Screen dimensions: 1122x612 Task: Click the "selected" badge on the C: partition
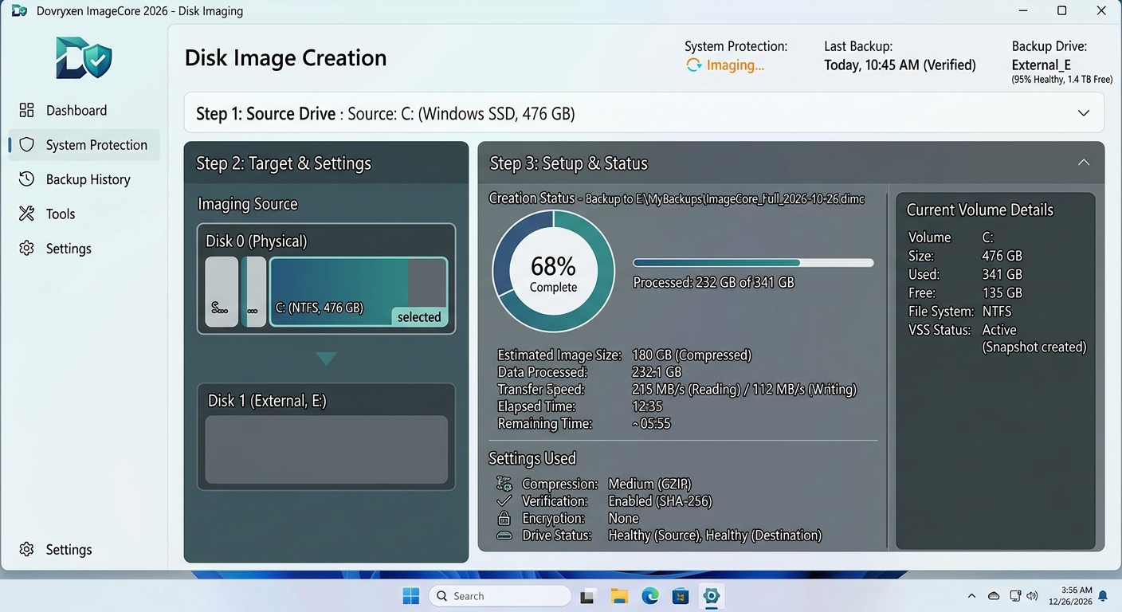[x=419, y=317]
